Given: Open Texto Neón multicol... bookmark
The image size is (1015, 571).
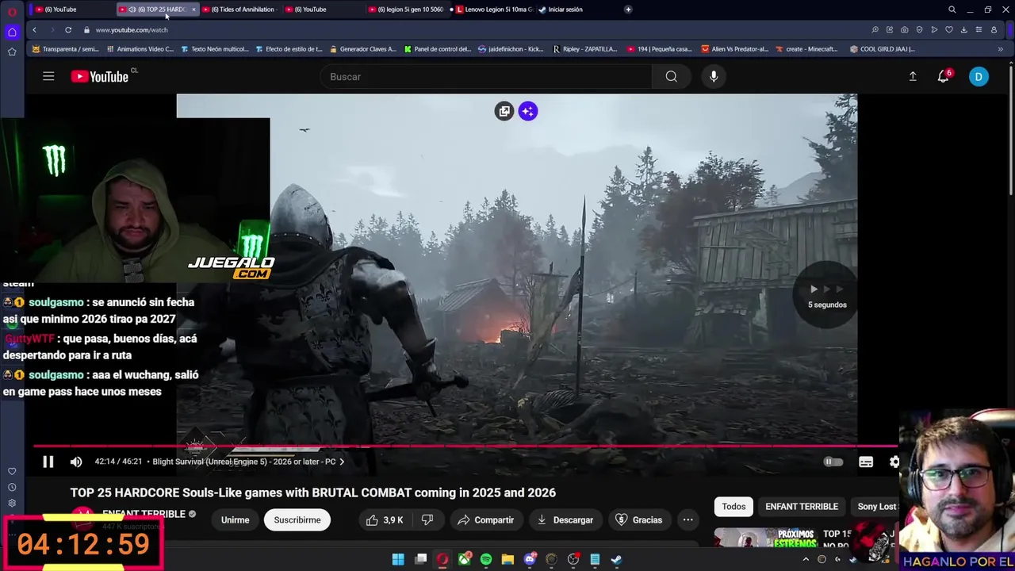Looking at the screenshot, I should tap(214, 48).
